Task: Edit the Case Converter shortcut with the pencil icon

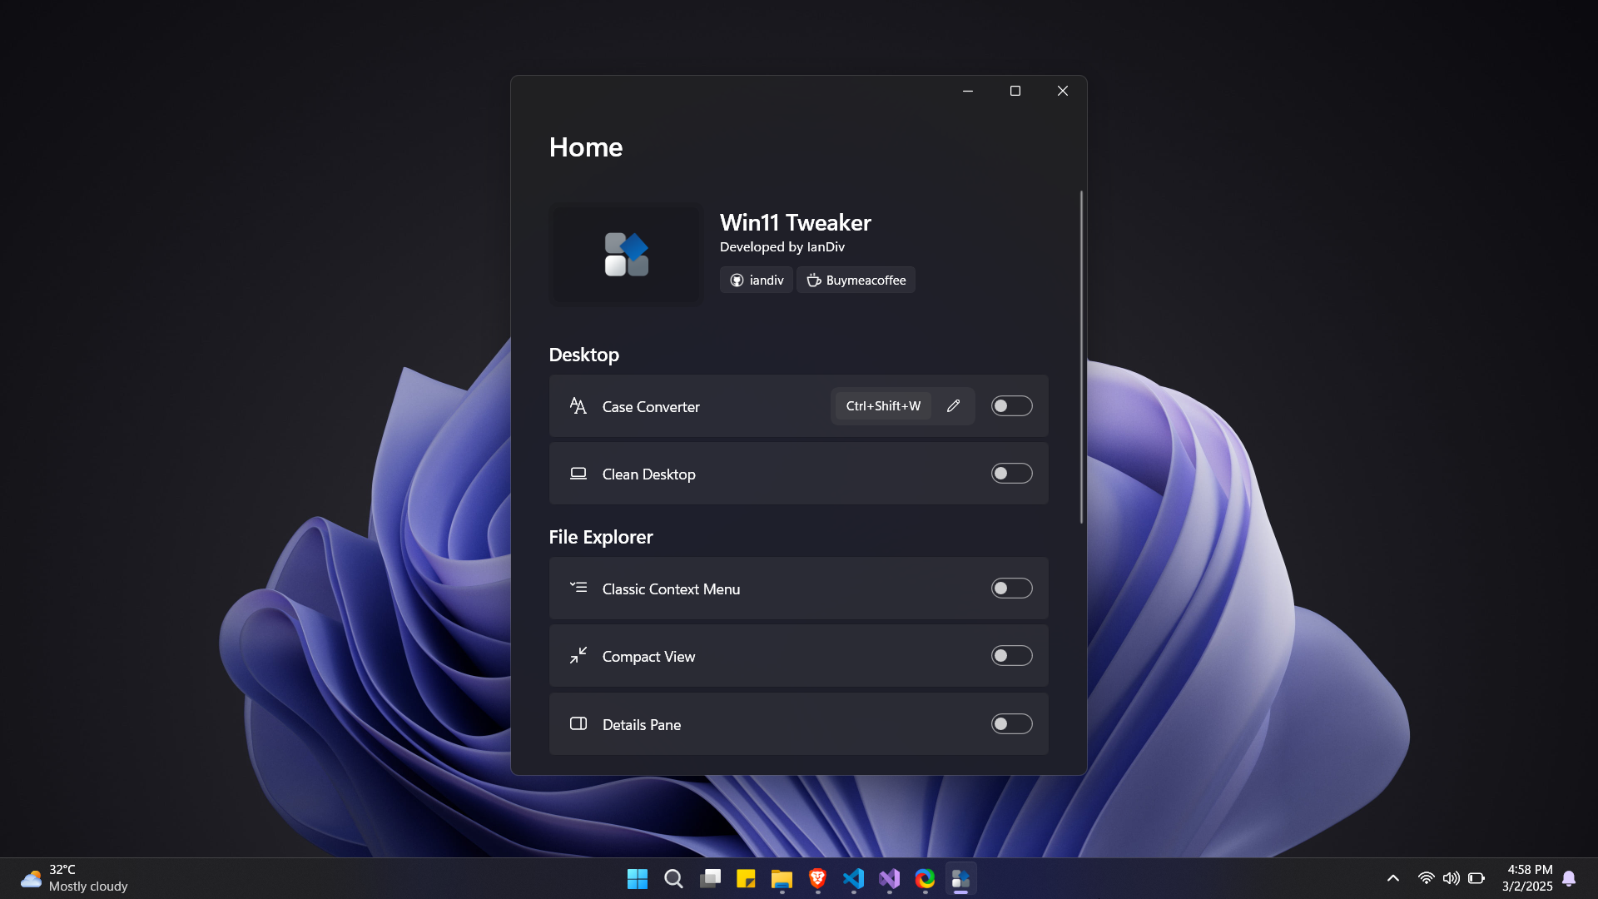Action: pyautogui.click(x=953, y=406)
